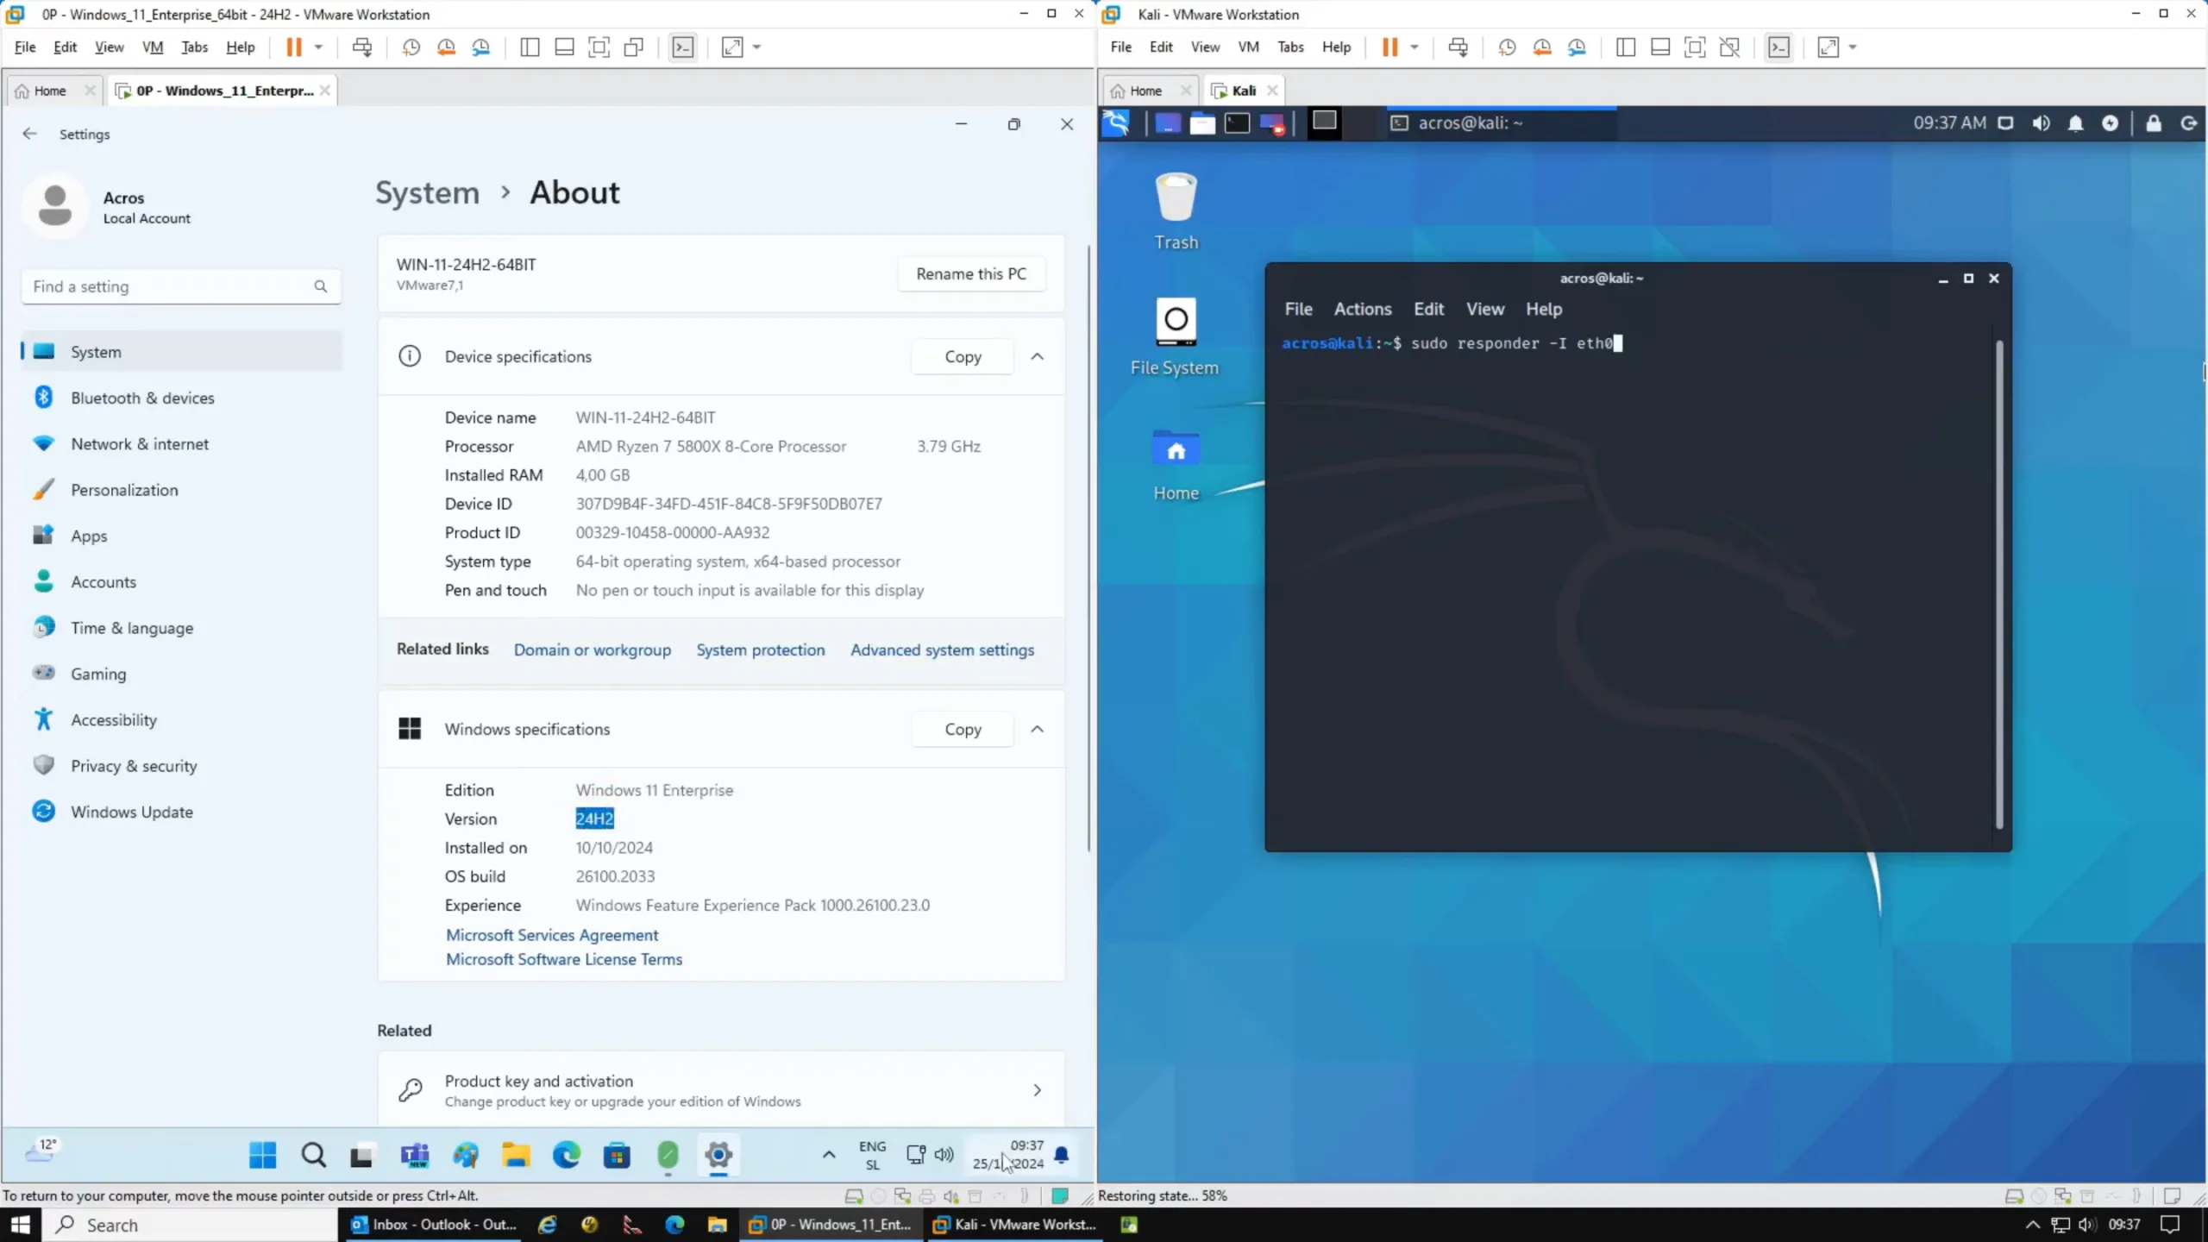Open the acros@kali terminal panel button
Screen dimensions: 2208x1242
coord(1501,123)
